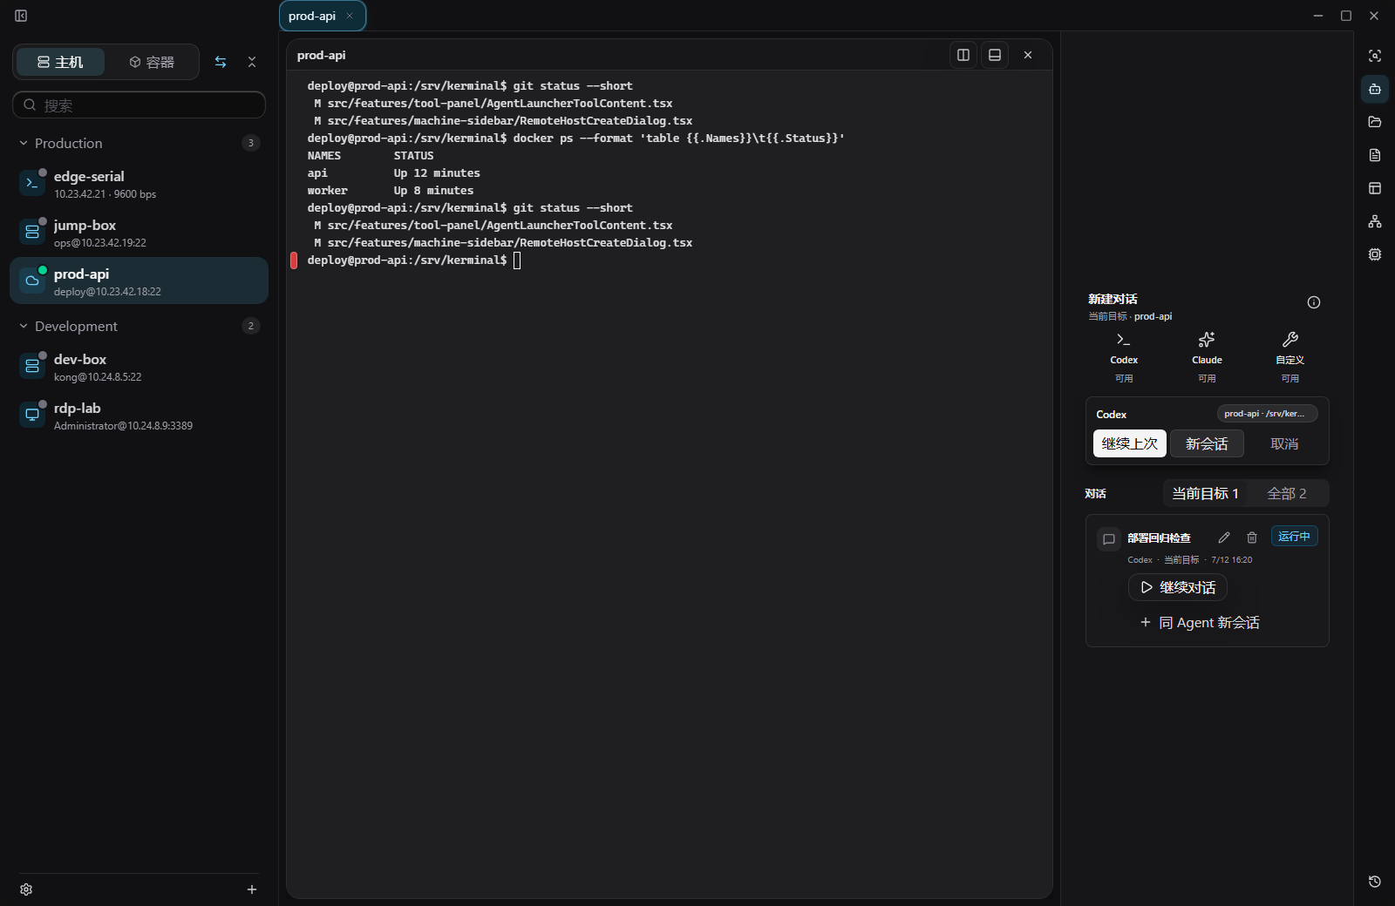Click the chat bubble icon of 部署回归检查
The width and height of the screenshot is (1395, 906).
click(x=1109, y=539)
